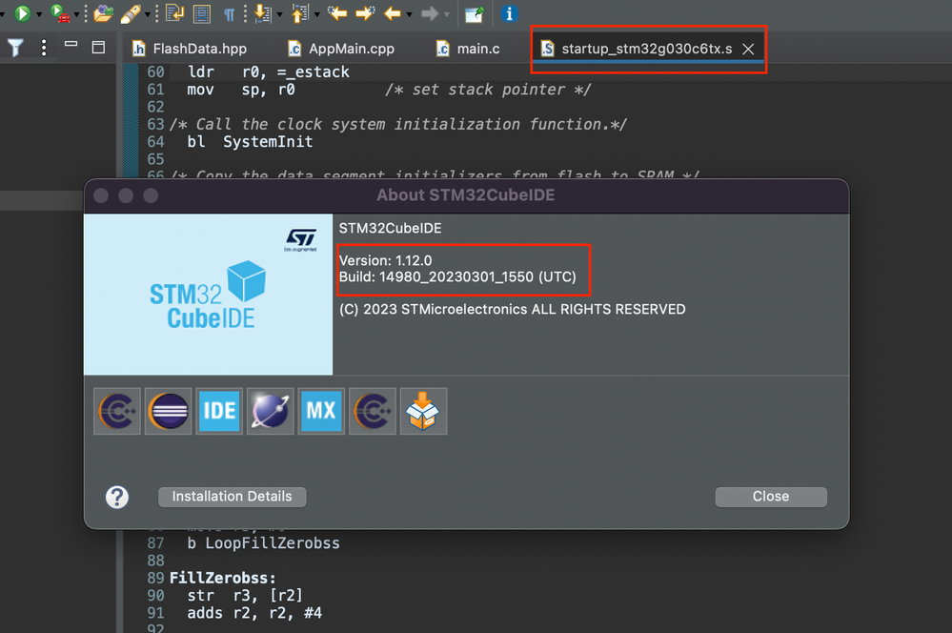The image size is (952, 633).
Task: Click the install box download feature icon
Action: [x=423, y=411]
